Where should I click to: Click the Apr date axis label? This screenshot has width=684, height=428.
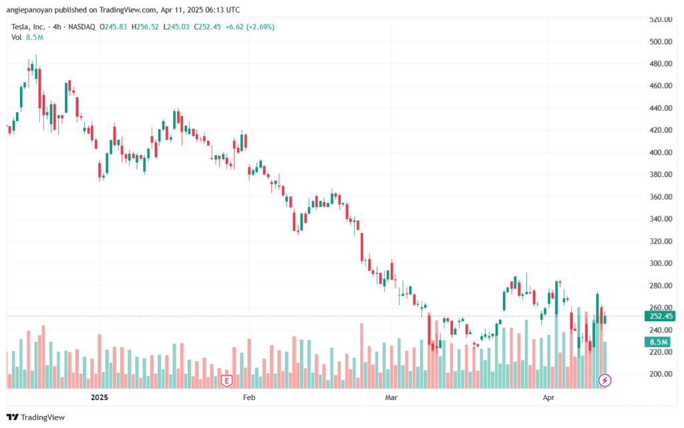(x=548, y=397)
